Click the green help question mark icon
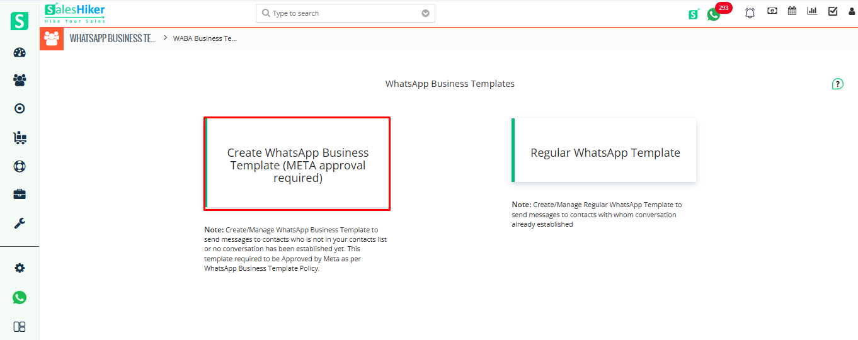Viewport: 858px width, 340px height. pyautogui.click(x=837, y=84)
